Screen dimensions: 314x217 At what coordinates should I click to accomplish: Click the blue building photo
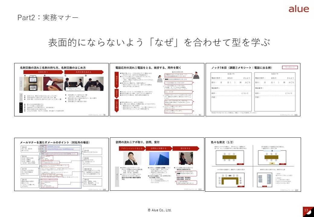point(159,158)
